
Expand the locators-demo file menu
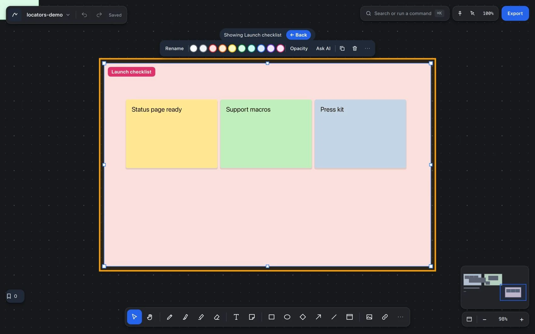pyautogui.click(x=48, y=15)
